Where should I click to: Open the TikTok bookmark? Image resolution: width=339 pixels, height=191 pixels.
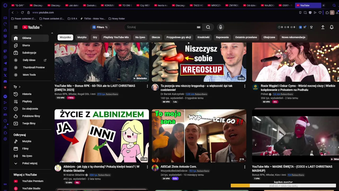pos(93,19)
